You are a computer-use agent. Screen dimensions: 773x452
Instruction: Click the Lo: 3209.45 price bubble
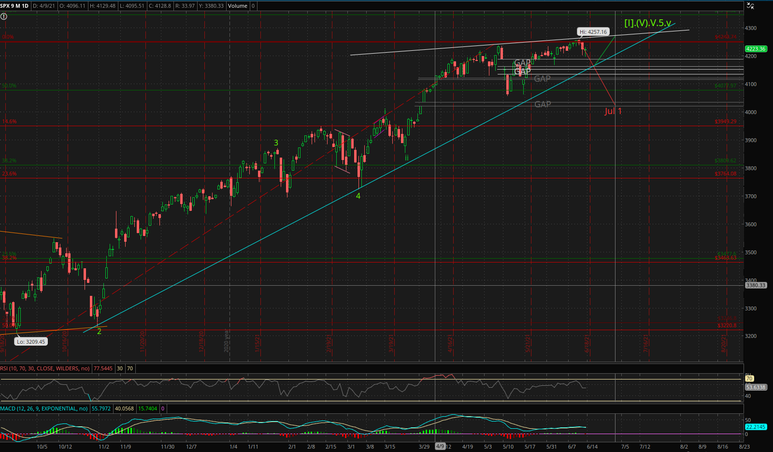coord(30,342)
